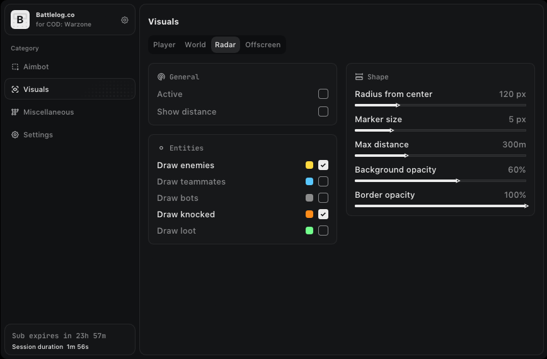
Task: Click the Settings cog icon in sidebar
Action: [x=15, y=135]
